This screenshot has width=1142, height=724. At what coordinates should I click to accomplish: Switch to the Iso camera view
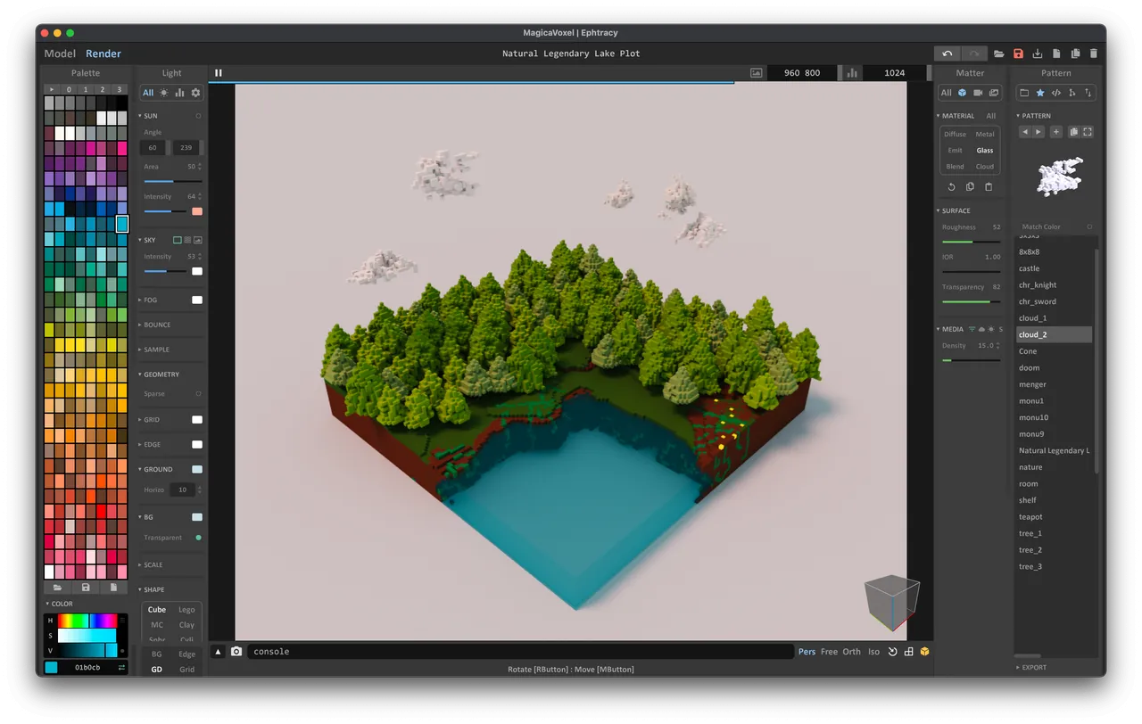click(x=873, y=652)
